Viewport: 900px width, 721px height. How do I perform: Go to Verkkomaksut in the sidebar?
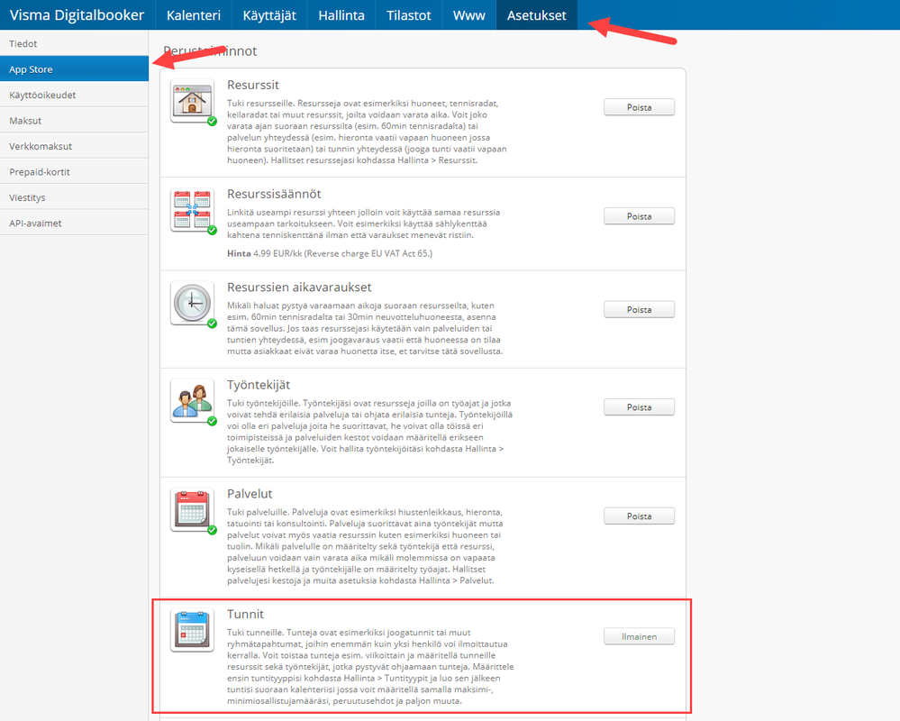74,146
